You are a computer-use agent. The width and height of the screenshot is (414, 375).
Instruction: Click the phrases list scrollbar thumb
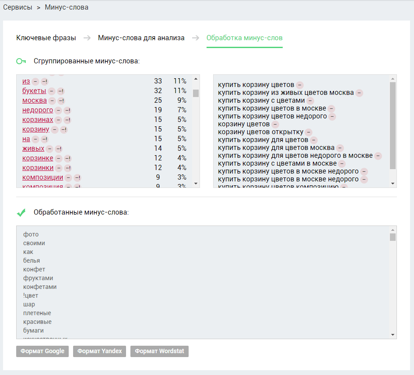pyautogui.click(x=393, y=125)
